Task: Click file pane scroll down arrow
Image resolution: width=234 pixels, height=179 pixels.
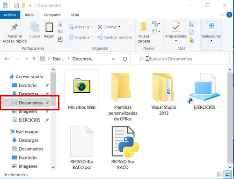Action: (230, 167)
